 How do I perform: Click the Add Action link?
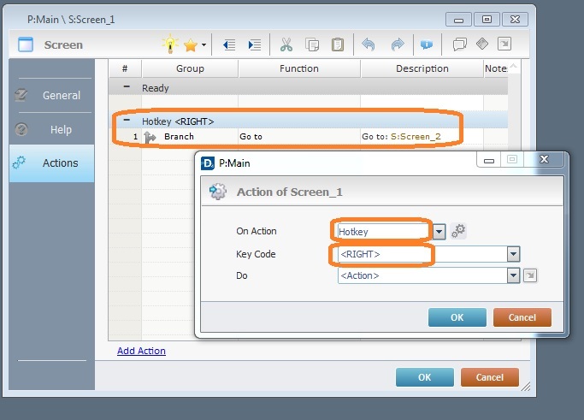click(x=141, y=351)
